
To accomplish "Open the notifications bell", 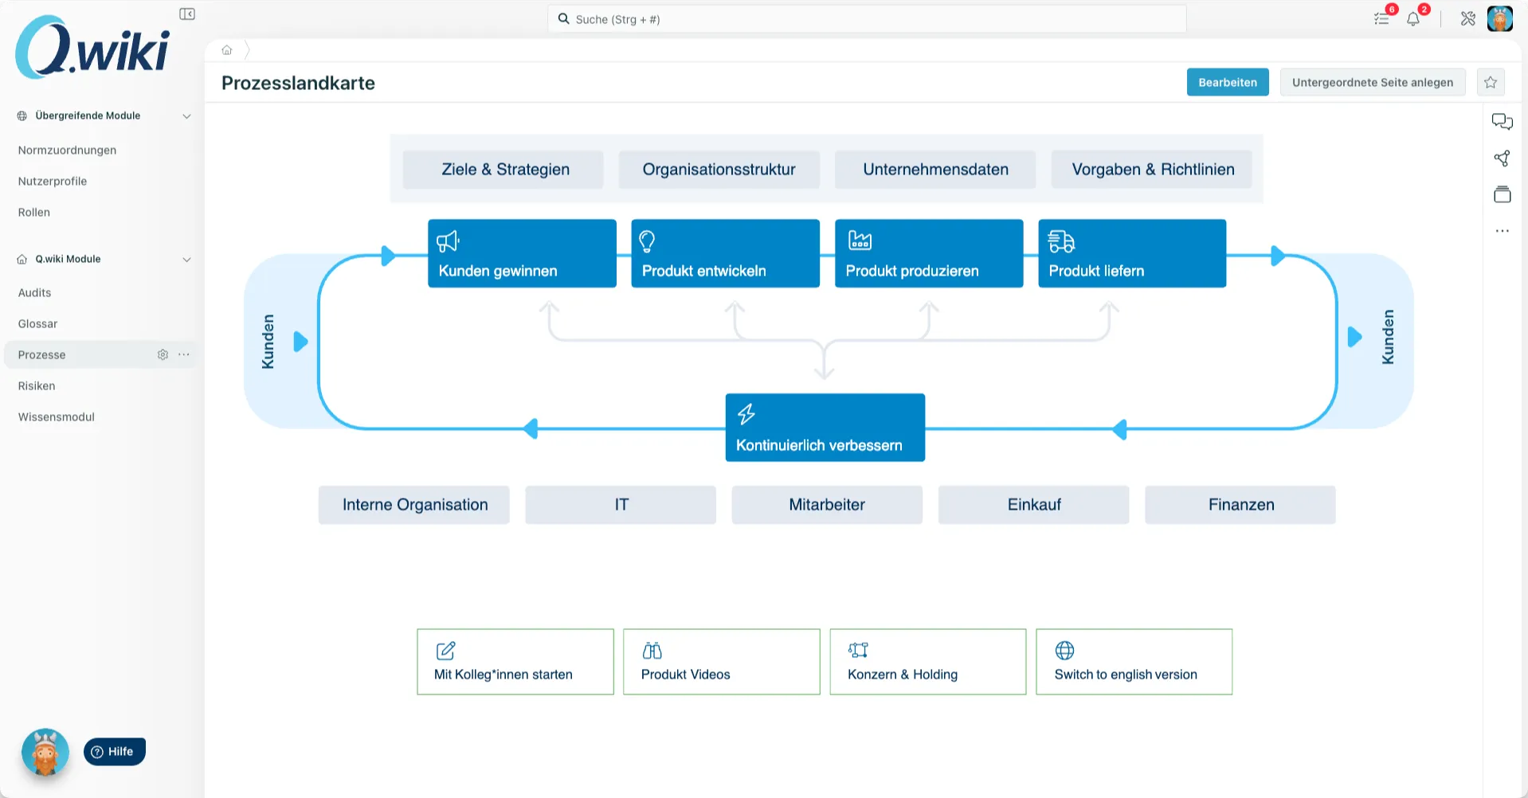I will point(1413,19).
